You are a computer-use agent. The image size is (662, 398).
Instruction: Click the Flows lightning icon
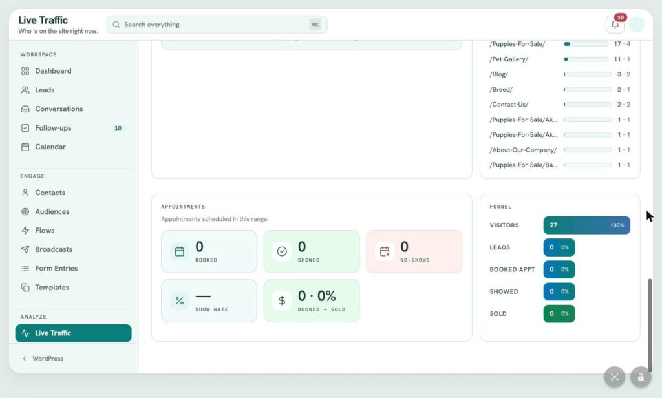pos(25,231)
